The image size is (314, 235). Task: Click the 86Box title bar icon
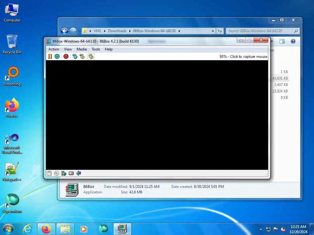(x=48, y=41)
